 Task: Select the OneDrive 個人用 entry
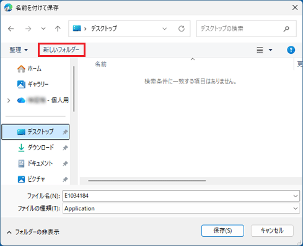click(x=43, y=100)
